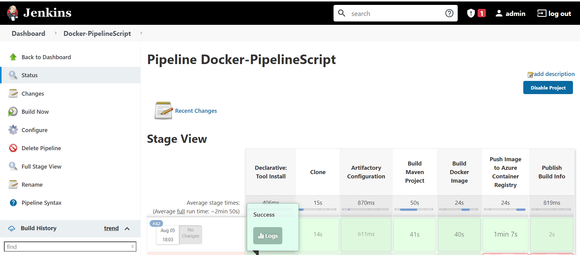Click the Delete Pipeline red icon
Screen dimensions: 580x255
(13, 148)
